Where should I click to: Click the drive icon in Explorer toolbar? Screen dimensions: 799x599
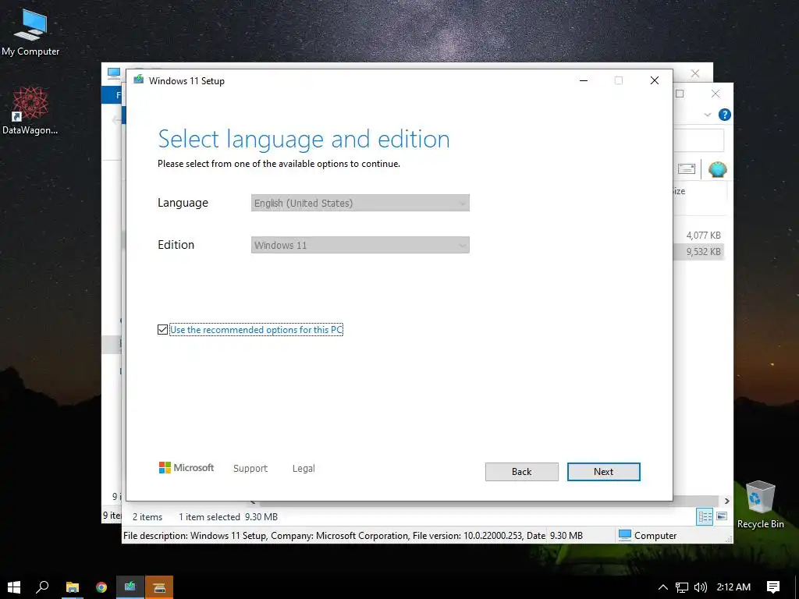(687, 168)
